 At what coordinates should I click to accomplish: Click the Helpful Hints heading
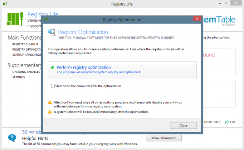tap(35, 138)
